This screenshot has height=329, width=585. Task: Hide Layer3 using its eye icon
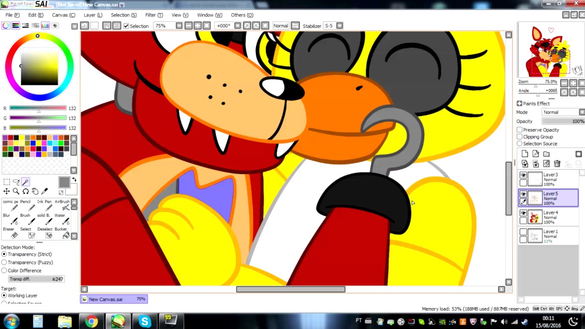[523, 175]
